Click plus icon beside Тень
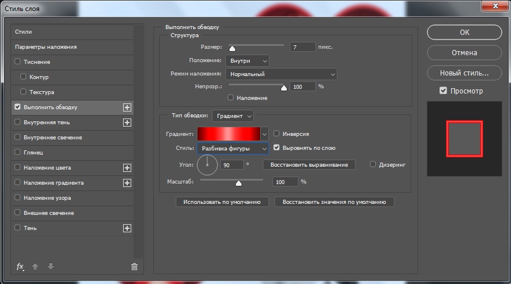 (127, 228)
